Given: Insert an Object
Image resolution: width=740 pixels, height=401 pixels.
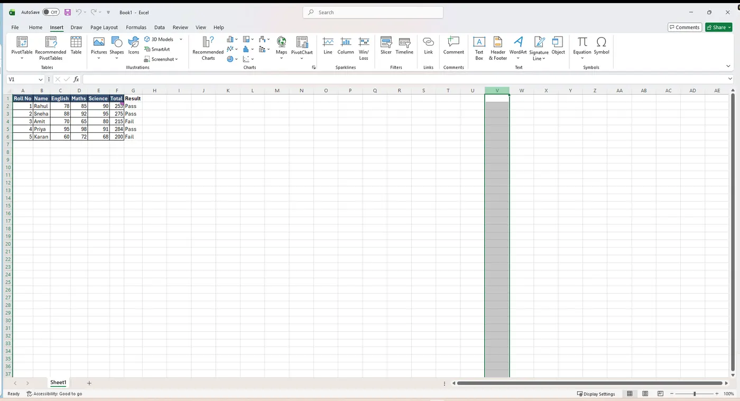Looking at the screenshot, I should (558, 45).
